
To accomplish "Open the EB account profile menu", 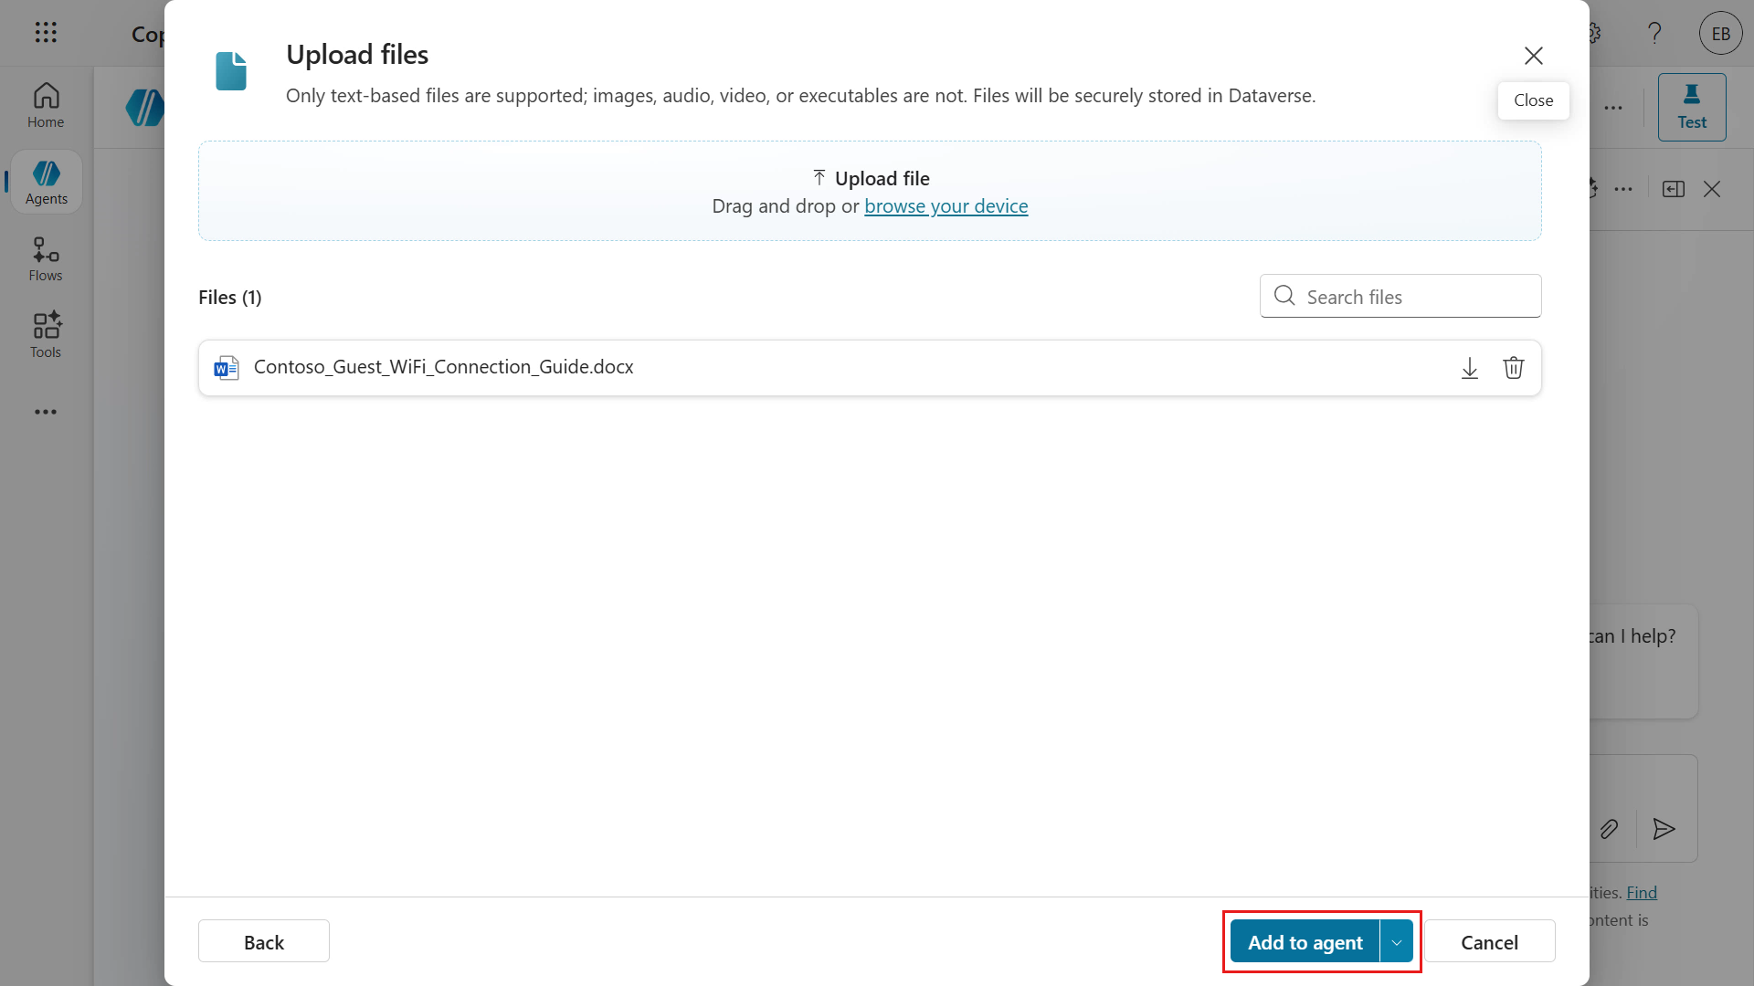I will [1720, 34].
